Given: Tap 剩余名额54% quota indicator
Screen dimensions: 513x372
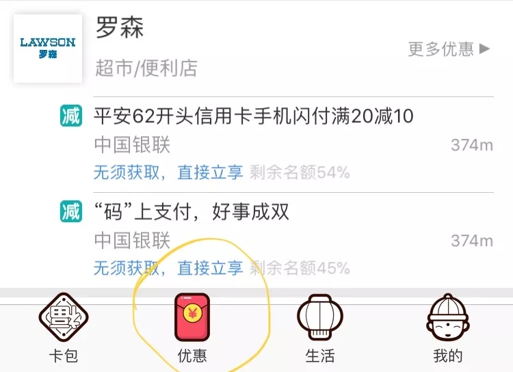Looking at the screenshot, I should 300,172.
